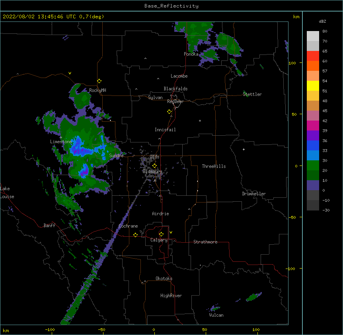Click the yellow diamond marker below Cochrane label

(x=135, y=235)
